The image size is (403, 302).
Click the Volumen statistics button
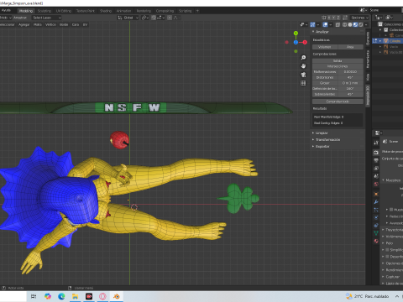click(x=325, y=47)
